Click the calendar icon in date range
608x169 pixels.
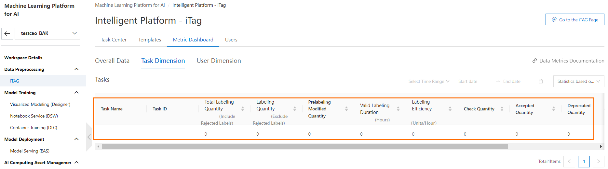click(x=541, y=81)
